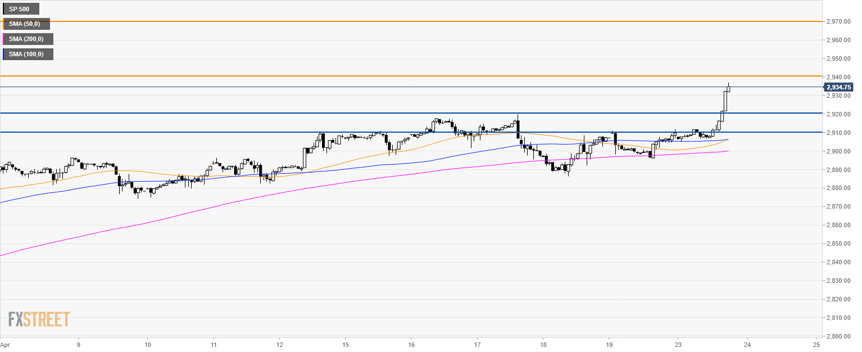
Task: Click date 25 on the time axis
Action: (x=816, y=344)
